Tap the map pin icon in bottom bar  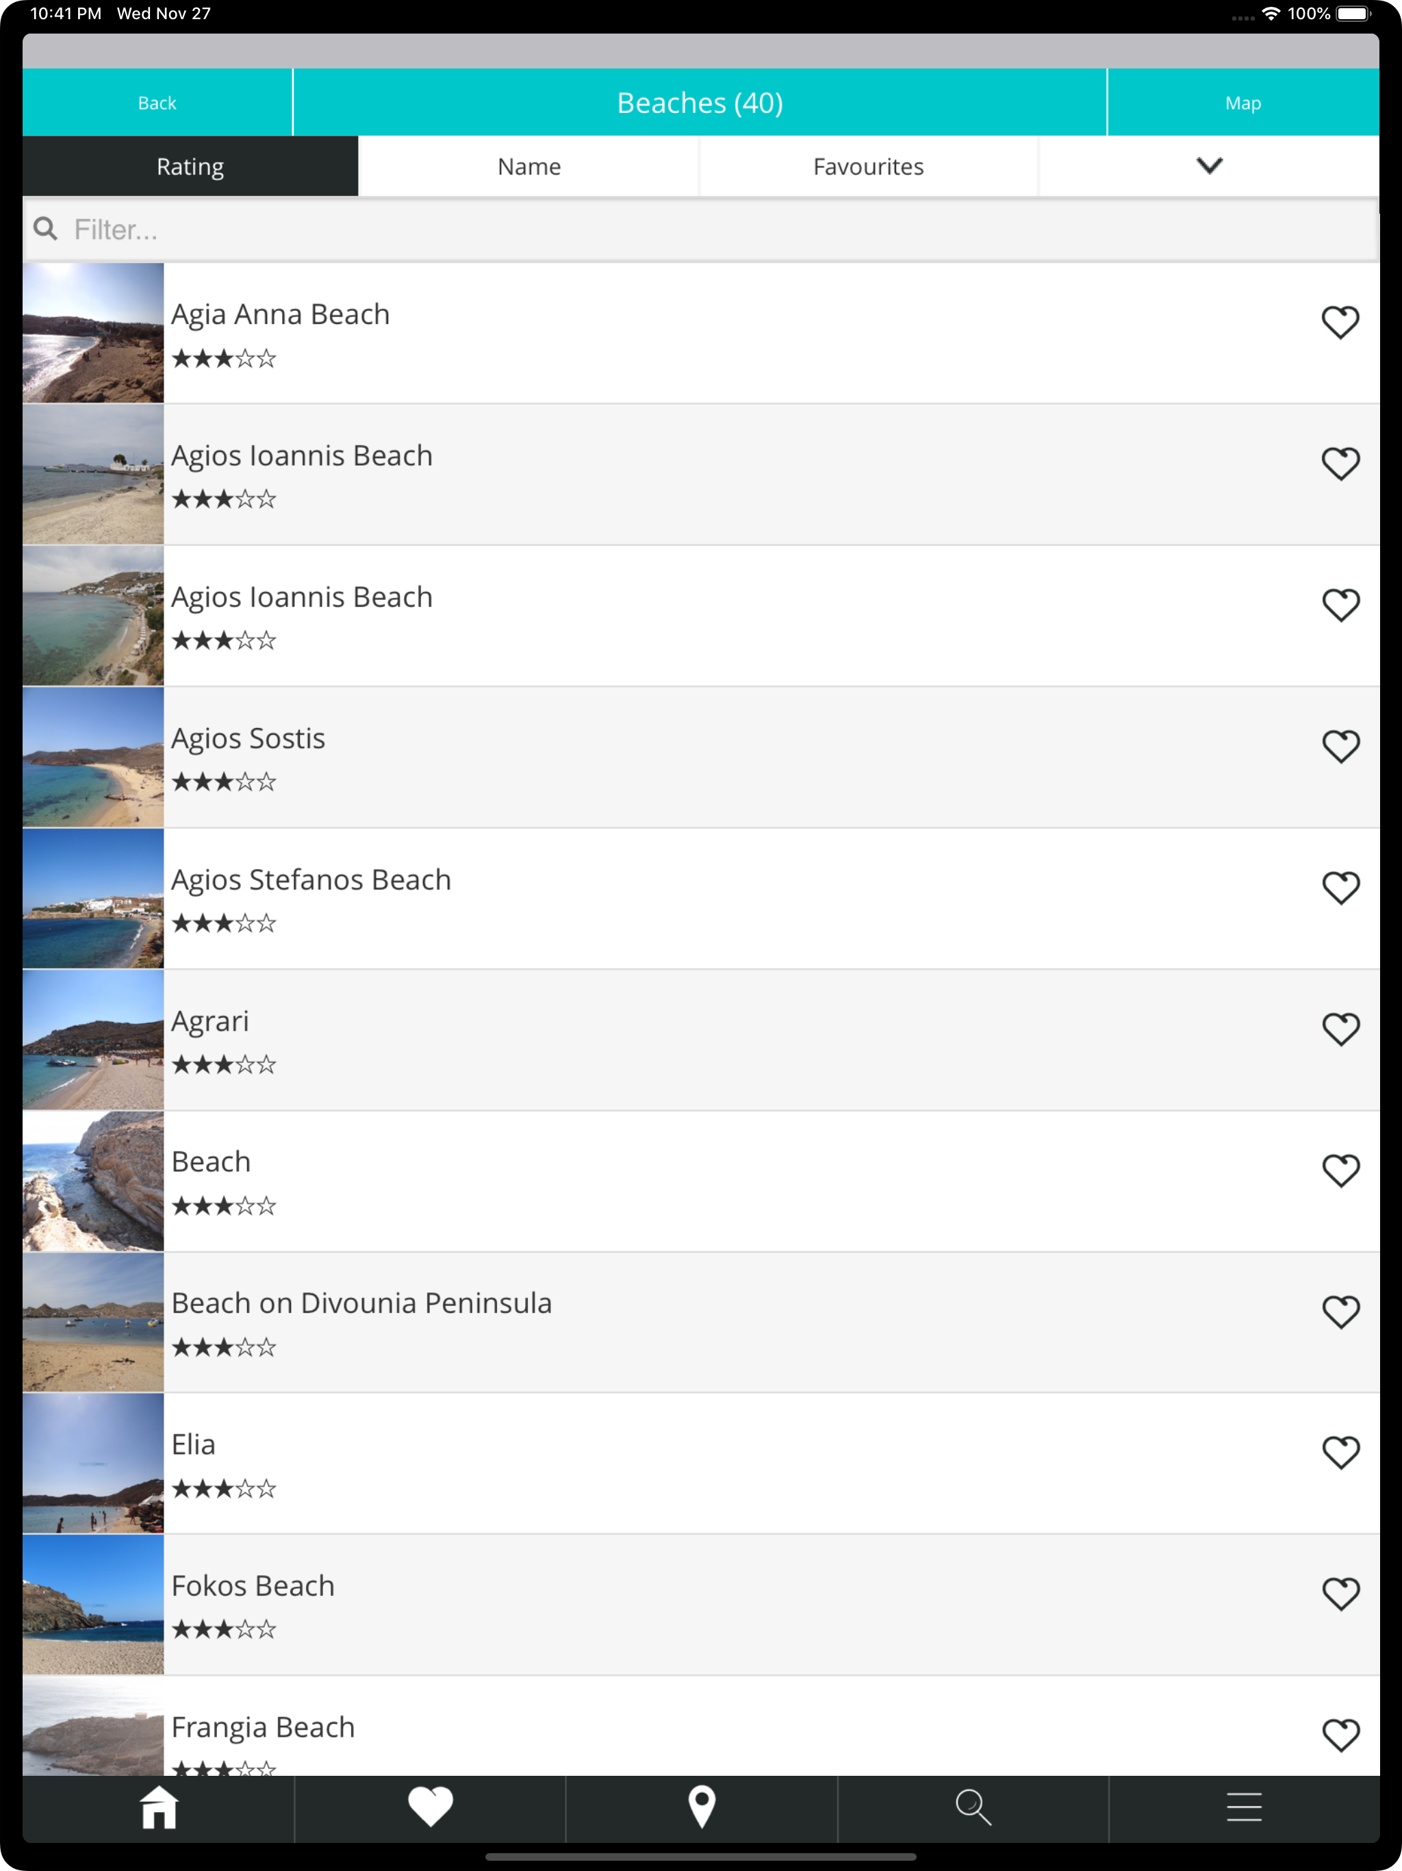click(702, 1807)
